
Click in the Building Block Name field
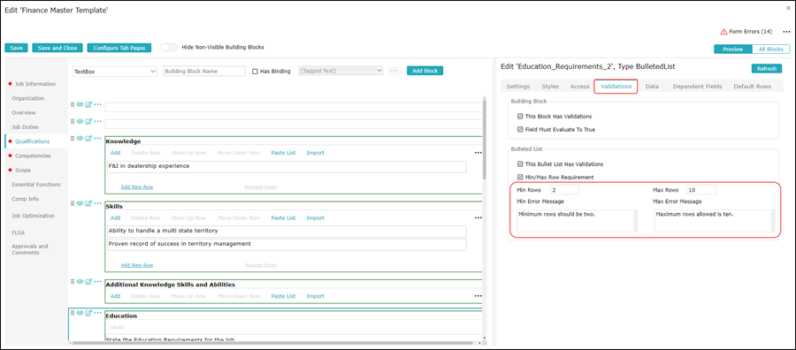point(204,72)
